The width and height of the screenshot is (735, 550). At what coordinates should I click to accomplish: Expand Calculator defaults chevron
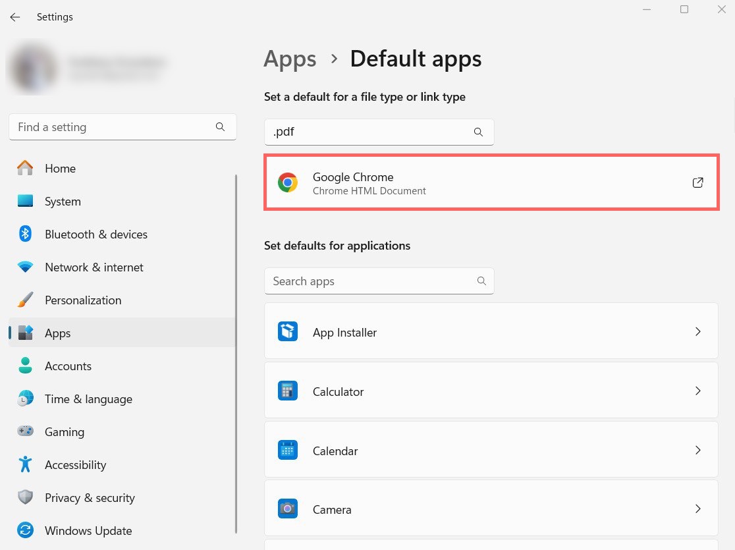coord(697,391)
